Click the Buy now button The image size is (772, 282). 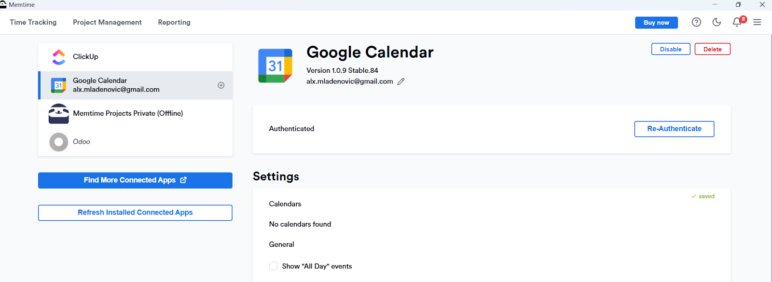pyautogui.click(x=656, y=22)
